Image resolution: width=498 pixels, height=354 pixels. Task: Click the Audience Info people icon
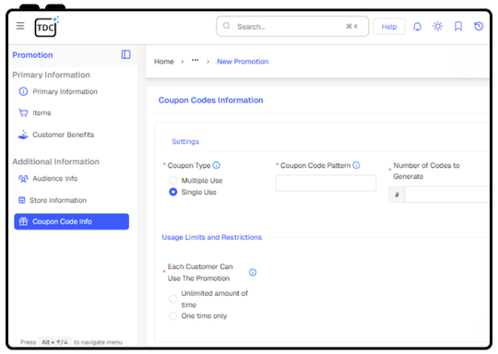23,179
